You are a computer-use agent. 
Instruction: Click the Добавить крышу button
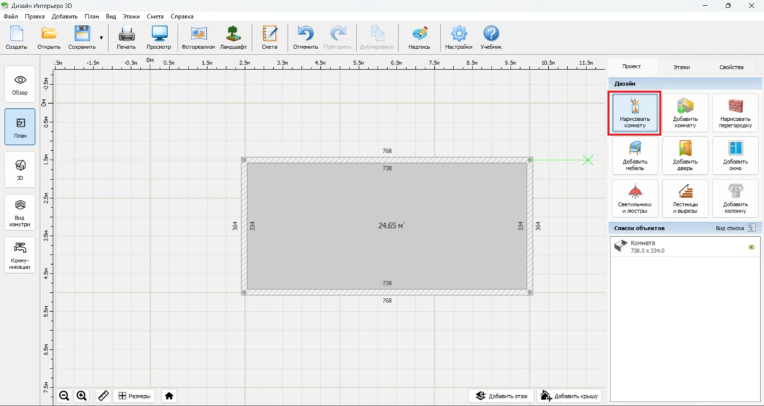point(569,396)
